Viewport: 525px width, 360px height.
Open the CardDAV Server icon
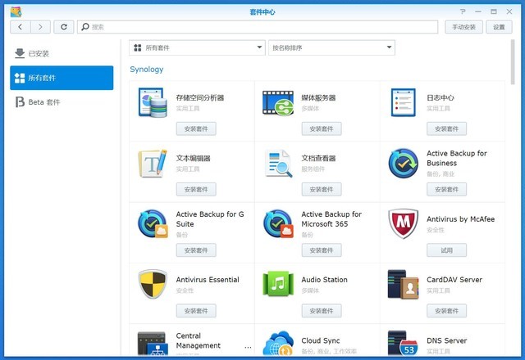[x=403, y=284]
